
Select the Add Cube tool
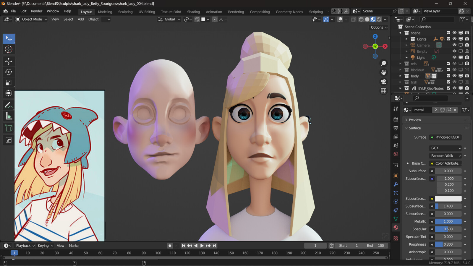(9, 128)
